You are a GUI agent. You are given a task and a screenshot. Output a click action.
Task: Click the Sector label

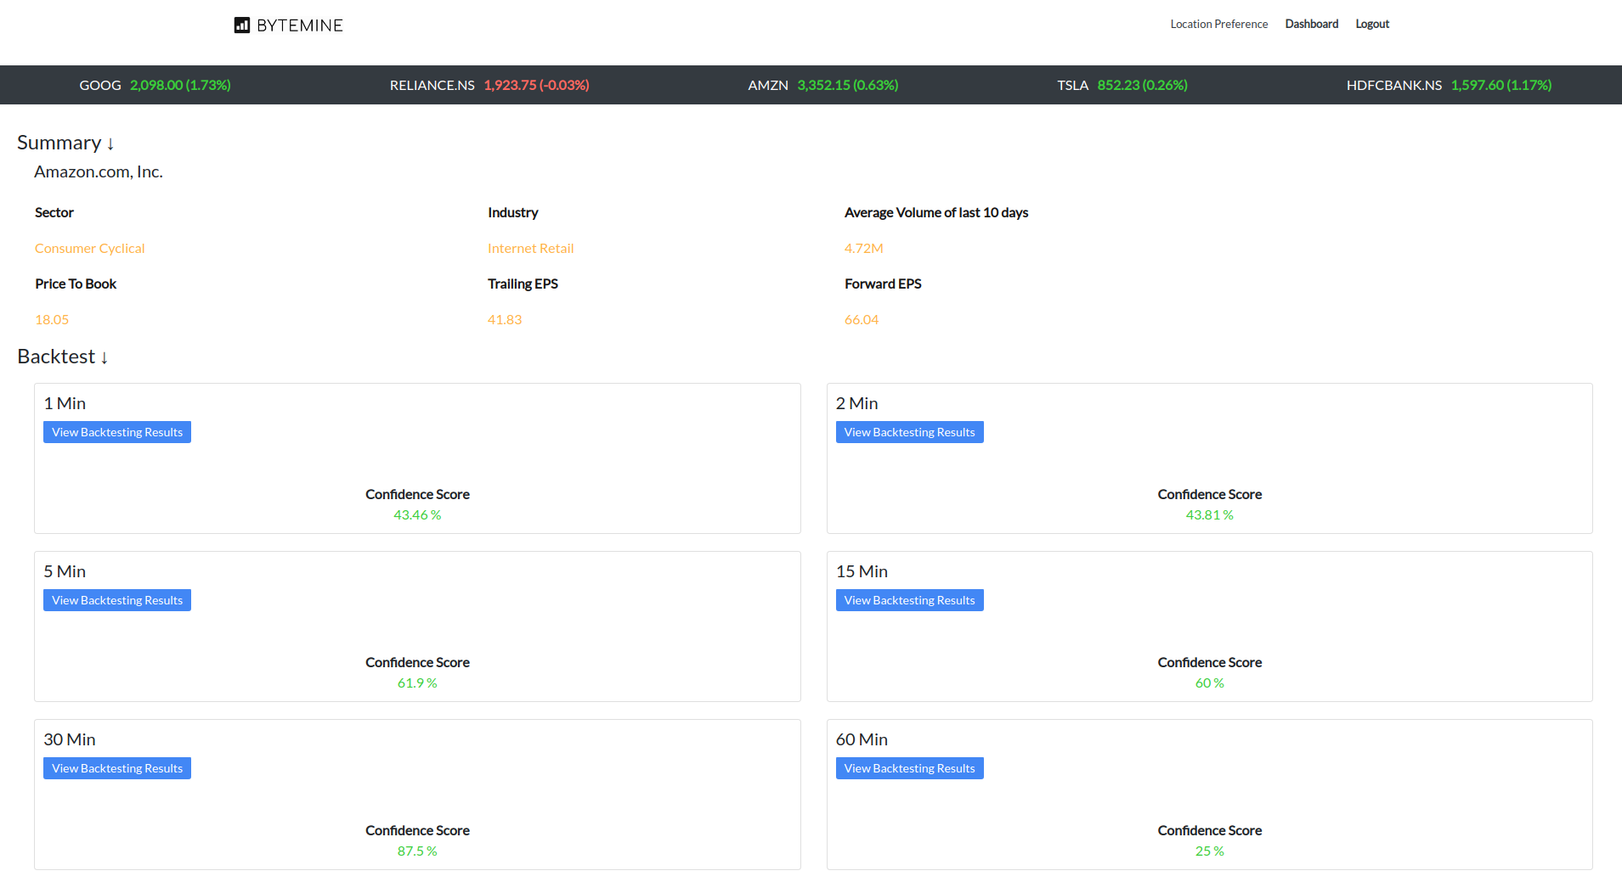pyautogui.click(x=54, y=212)
